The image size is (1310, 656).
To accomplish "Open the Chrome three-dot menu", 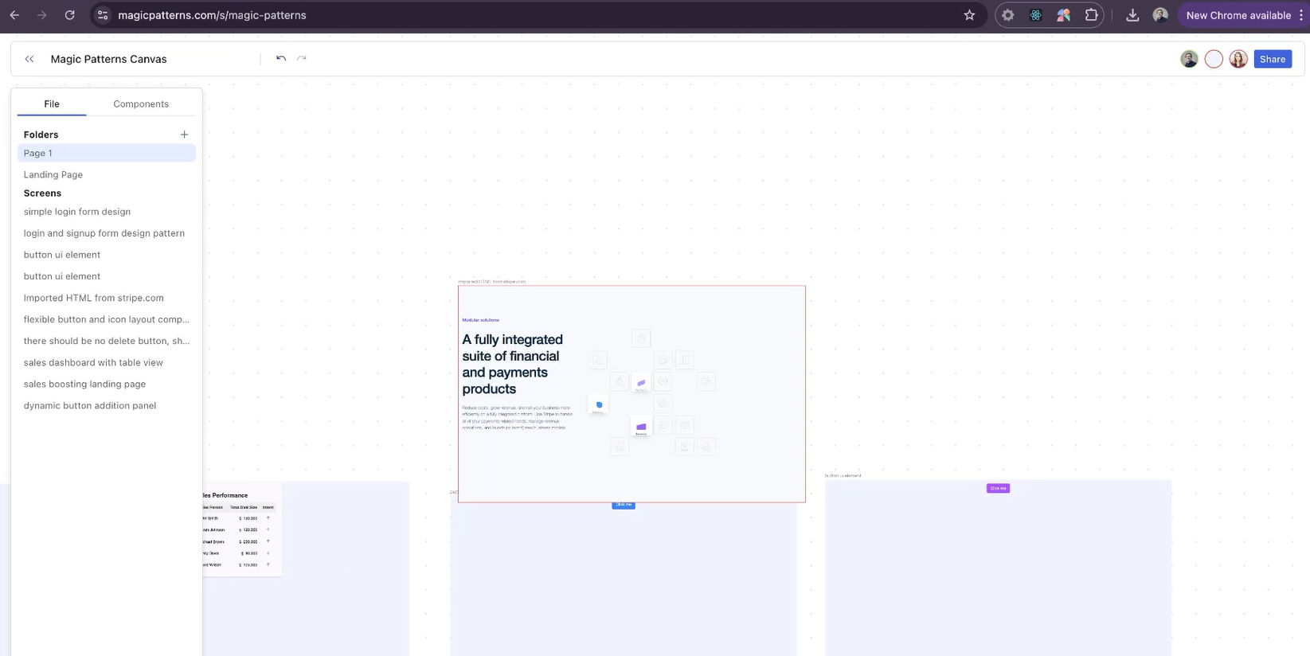I will pos(1300,15).
